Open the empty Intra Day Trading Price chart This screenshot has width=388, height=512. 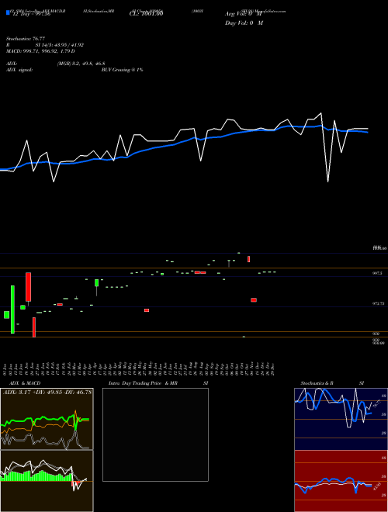[x=155, y=434]
